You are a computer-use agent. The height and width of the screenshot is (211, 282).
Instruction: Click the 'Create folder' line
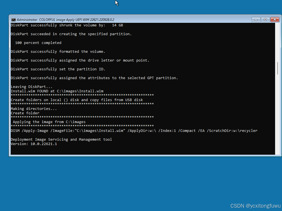[25, 113]
